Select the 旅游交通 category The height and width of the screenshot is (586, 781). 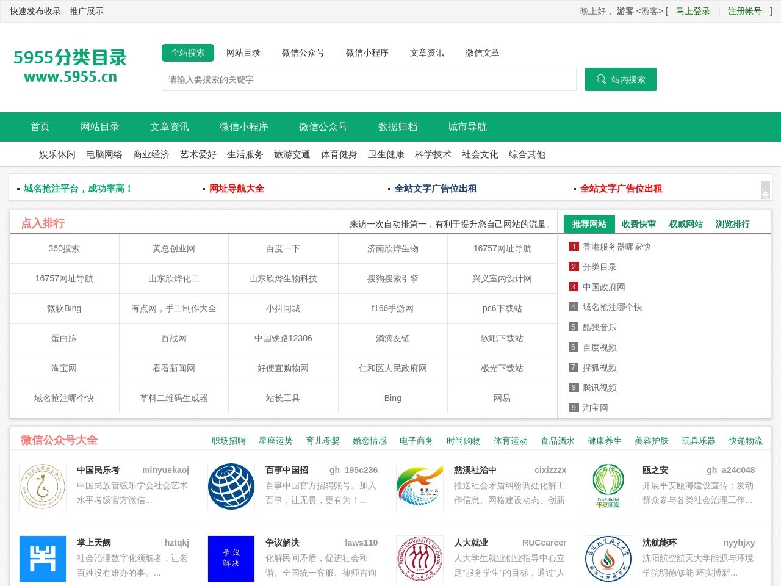292,154
